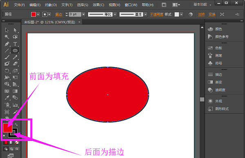Switch to 未标题-2* document tab

click(x=49, y=22)
